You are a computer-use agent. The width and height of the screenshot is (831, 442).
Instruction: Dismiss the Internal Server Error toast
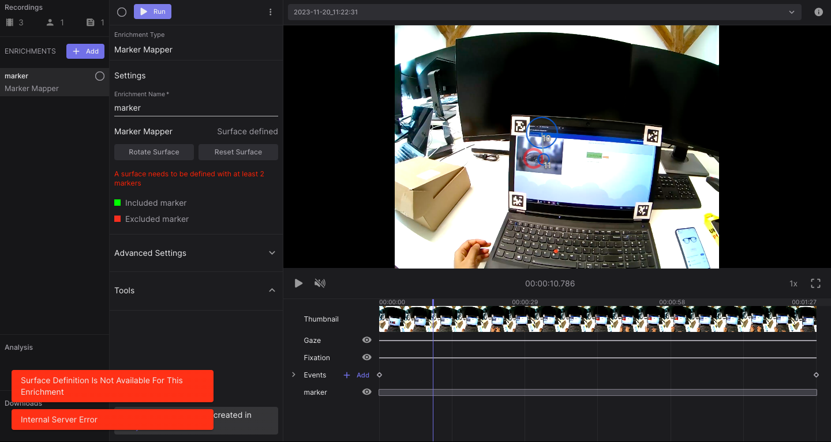pos(113,420)
